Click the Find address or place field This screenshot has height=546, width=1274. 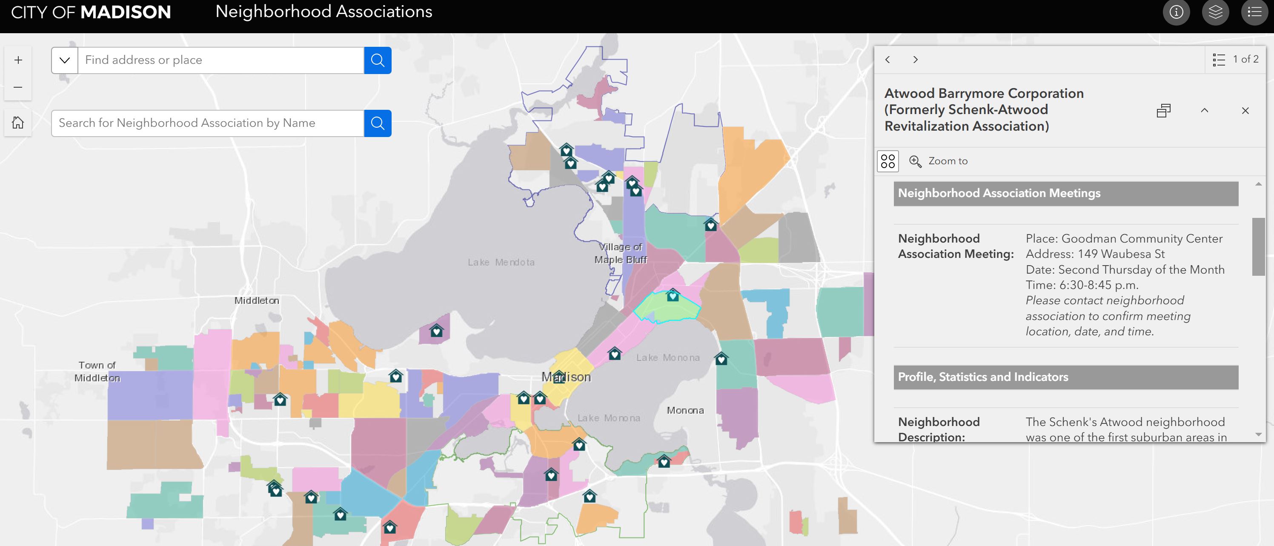pos(220,60)
